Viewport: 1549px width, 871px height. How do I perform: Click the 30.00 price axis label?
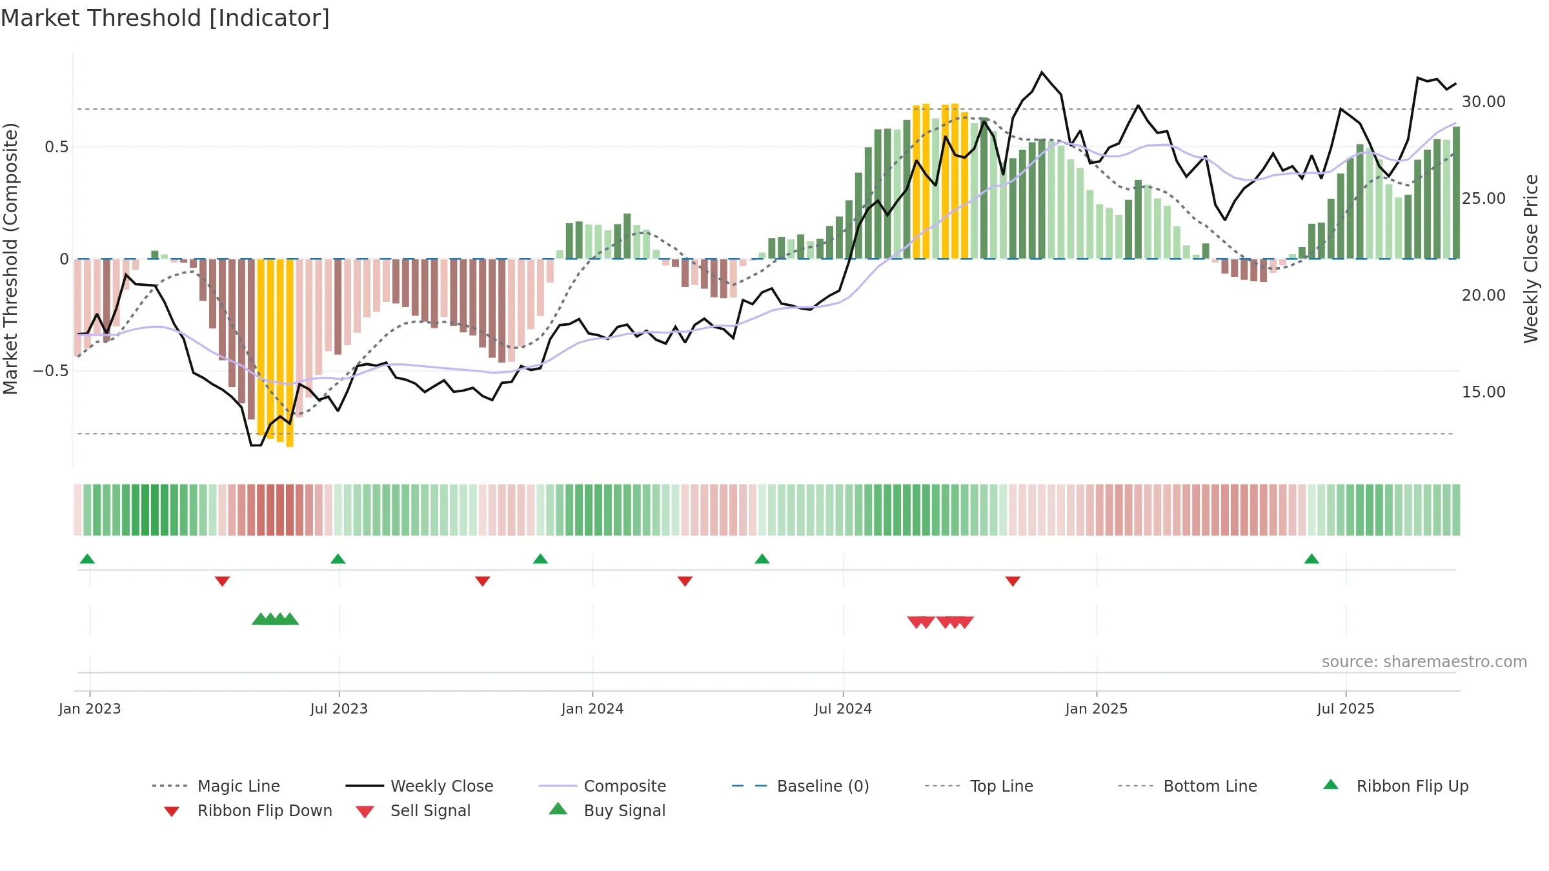coord(1483,102)
